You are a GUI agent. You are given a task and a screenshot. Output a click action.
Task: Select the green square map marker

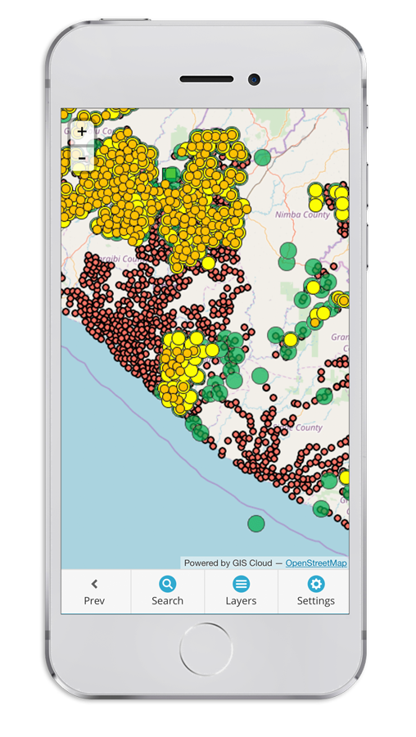tap(171, 175)
